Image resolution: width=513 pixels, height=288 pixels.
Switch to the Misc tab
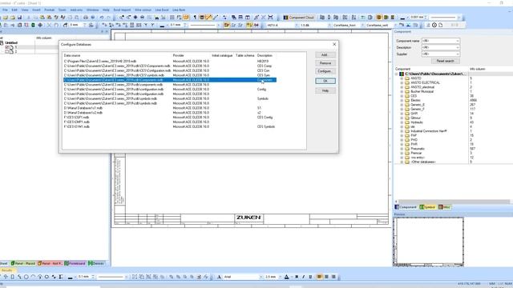coord(444,207)
